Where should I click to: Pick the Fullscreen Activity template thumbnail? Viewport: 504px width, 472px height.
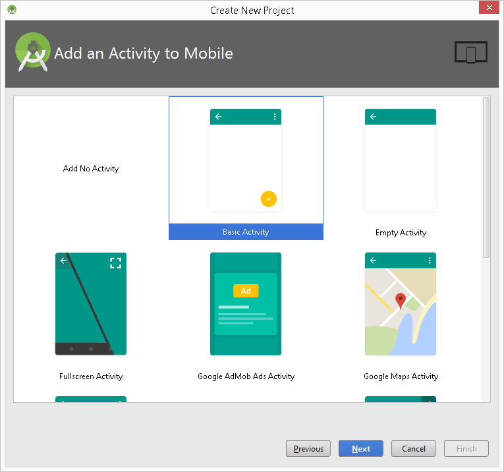tap(91, 304)
